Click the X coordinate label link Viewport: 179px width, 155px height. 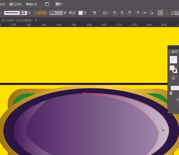pos(167,13)
